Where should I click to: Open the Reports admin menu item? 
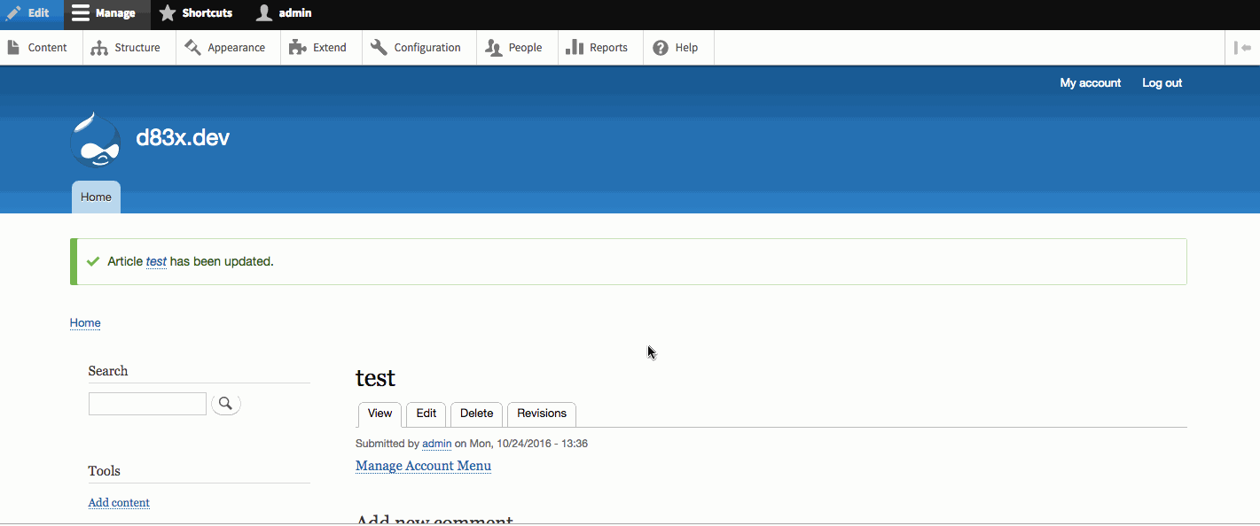pyautogui.click(x=600, y=48)
